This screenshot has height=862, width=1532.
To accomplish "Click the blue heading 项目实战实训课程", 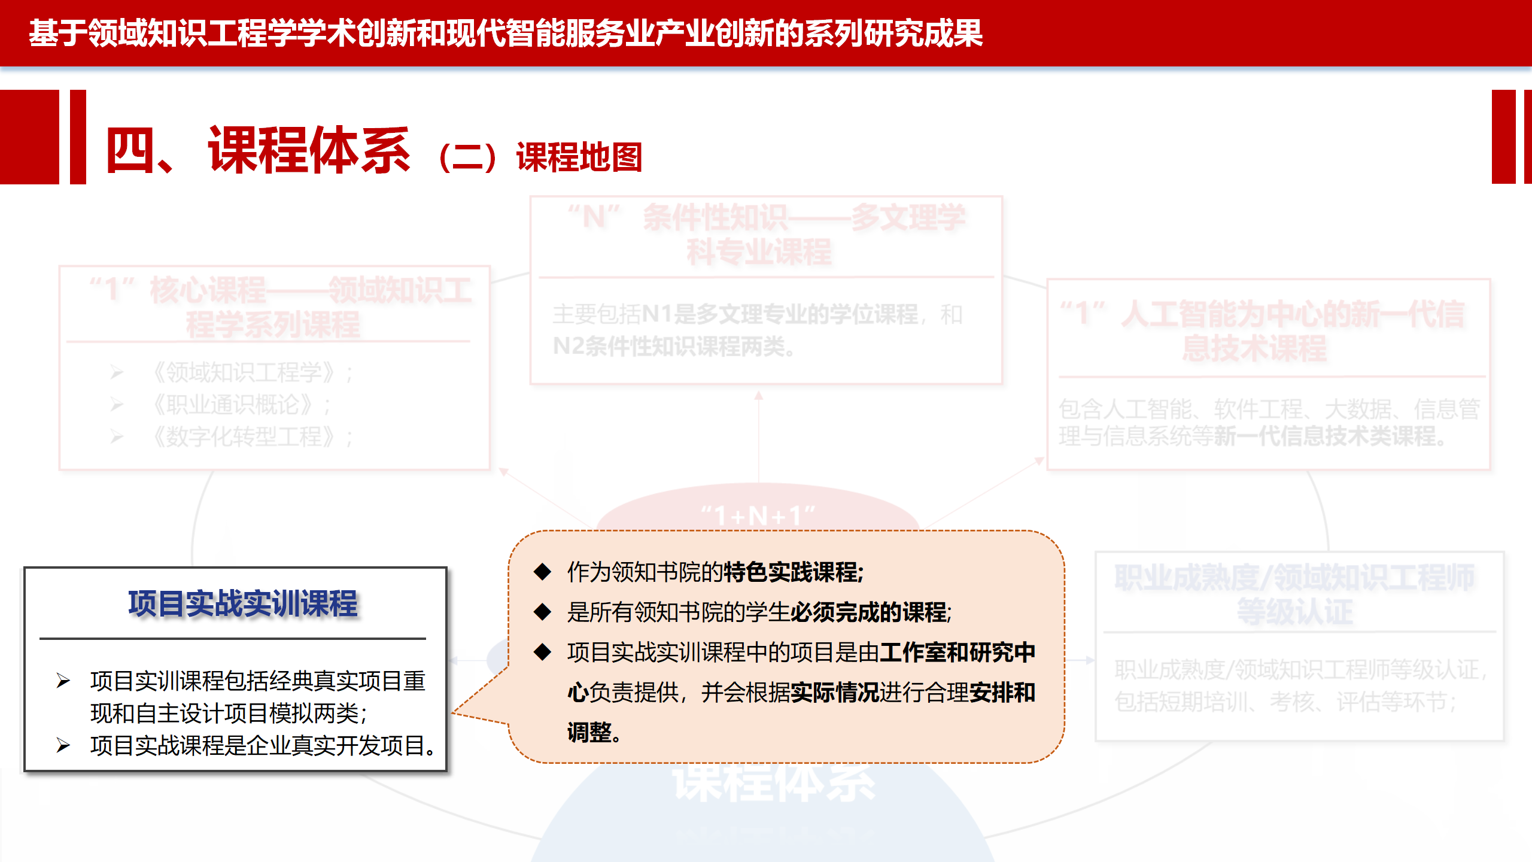I will point(242,603).
